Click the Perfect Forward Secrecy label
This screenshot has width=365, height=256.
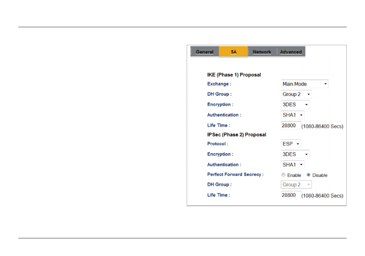pyautogui.click(x=235, y=174)
